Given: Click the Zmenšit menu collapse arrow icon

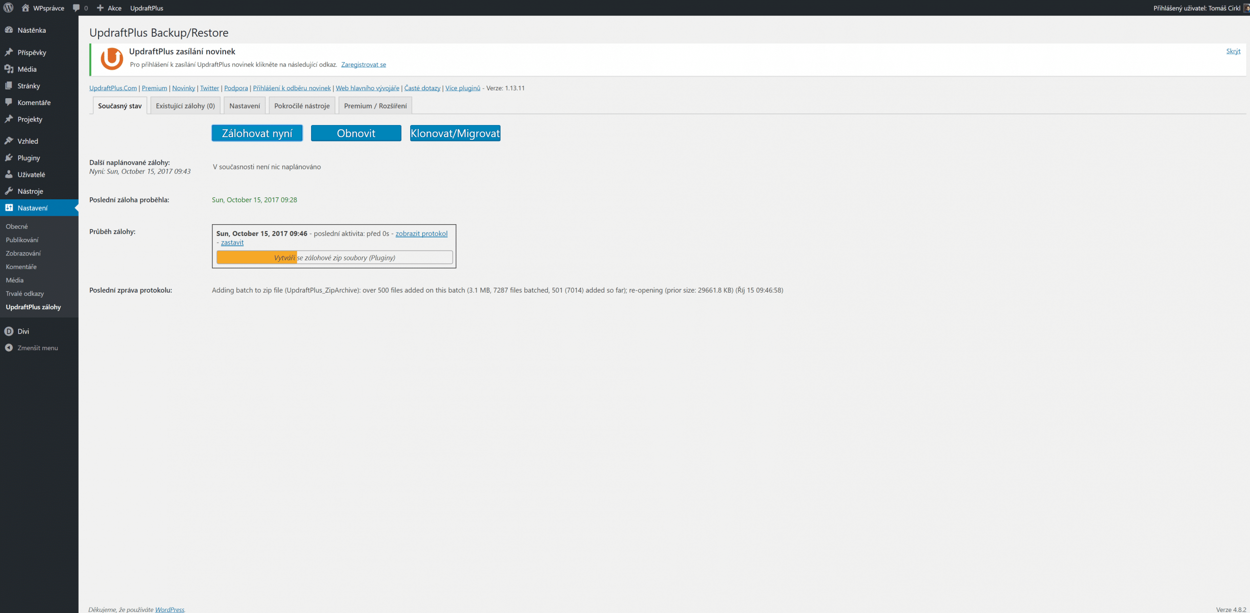Looking at the screenshot, I should click(9, 348).
